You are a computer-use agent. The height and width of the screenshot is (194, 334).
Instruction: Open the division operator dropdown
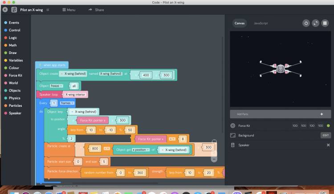point(172,139)
